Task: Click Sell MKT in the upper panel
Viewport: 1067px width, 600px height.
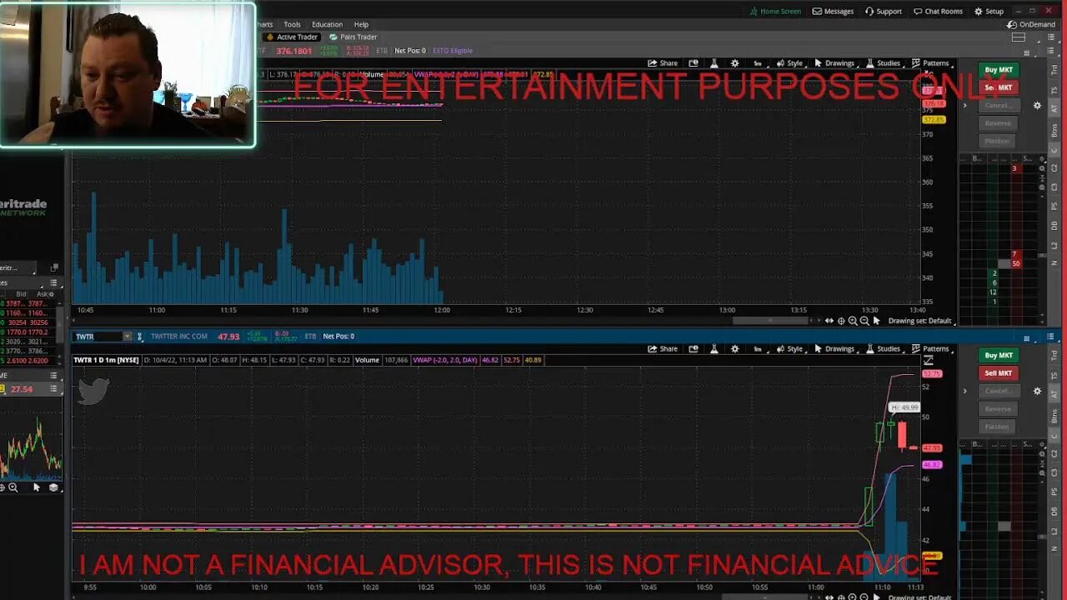Action: click(x=999, y=87)
